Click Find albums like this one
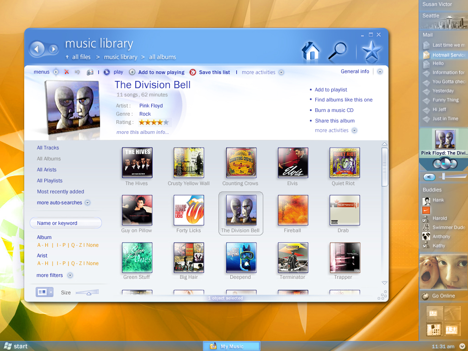 tap(344, 100)
